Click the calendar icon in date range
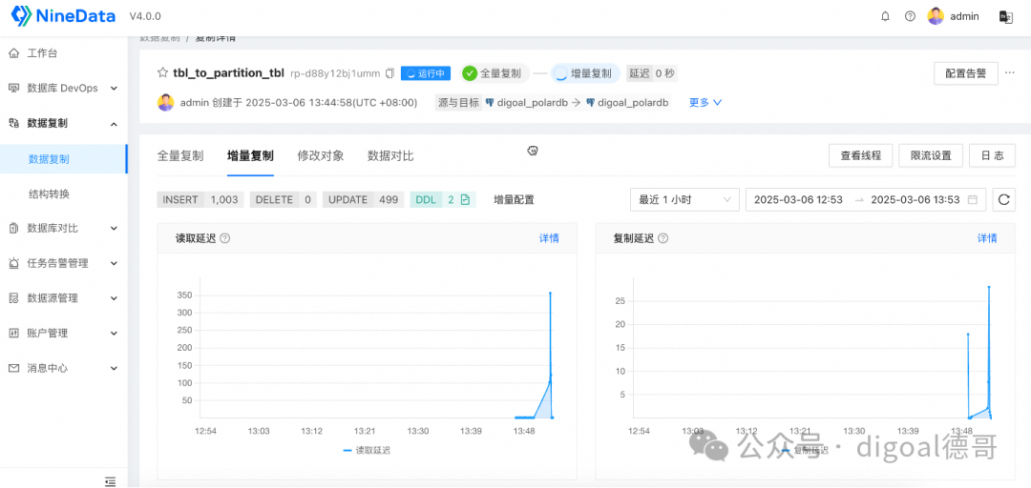Screen dimensions: 1031x488 [973, 199]
